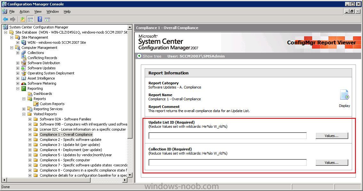The height and width of the screenshot is (191, 363).
Task: Expand the Software Updates node
Action: tap(18, 68)
